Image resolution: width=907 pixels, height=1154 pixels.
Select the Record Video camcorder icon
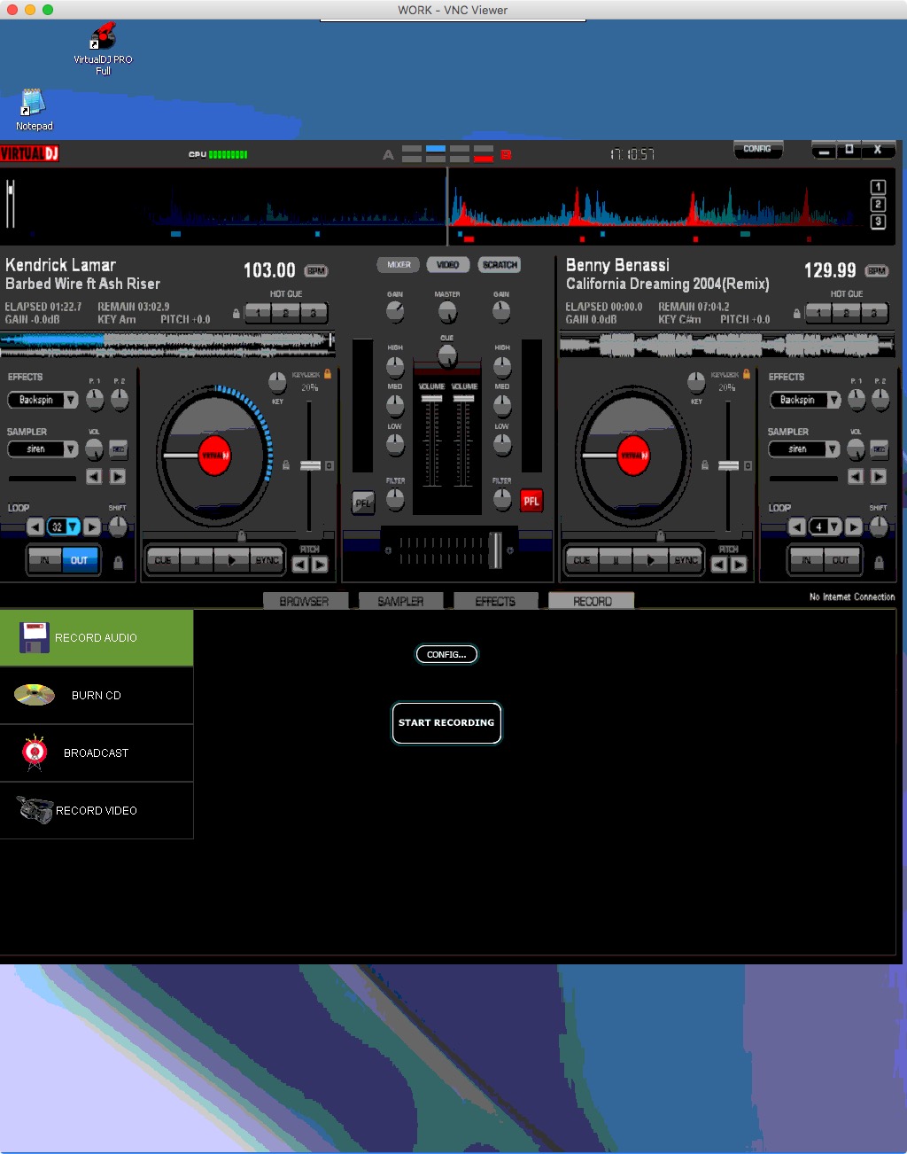point(35,809)
